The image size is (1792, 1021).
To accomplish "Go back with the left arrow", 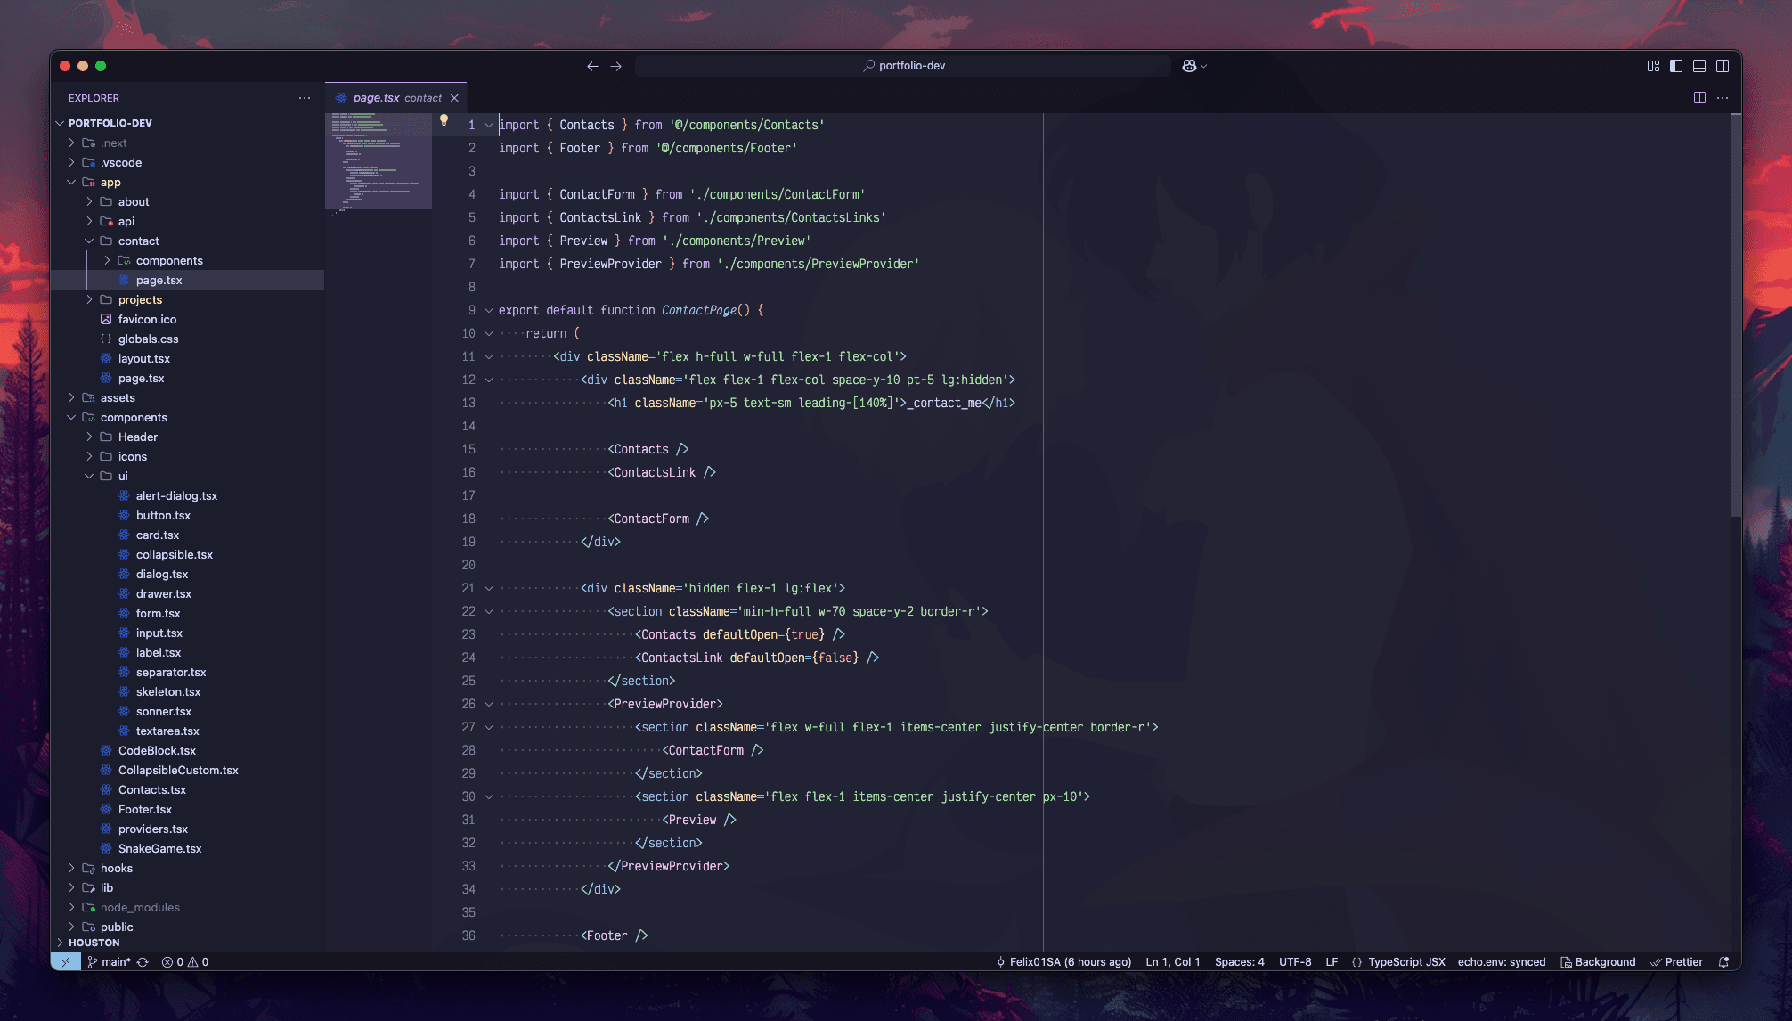I will click(x=592, y=66).
